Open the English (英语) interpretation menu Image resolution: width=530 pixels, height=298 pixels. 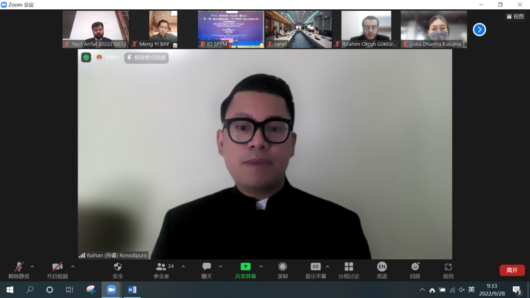[382, 267]
